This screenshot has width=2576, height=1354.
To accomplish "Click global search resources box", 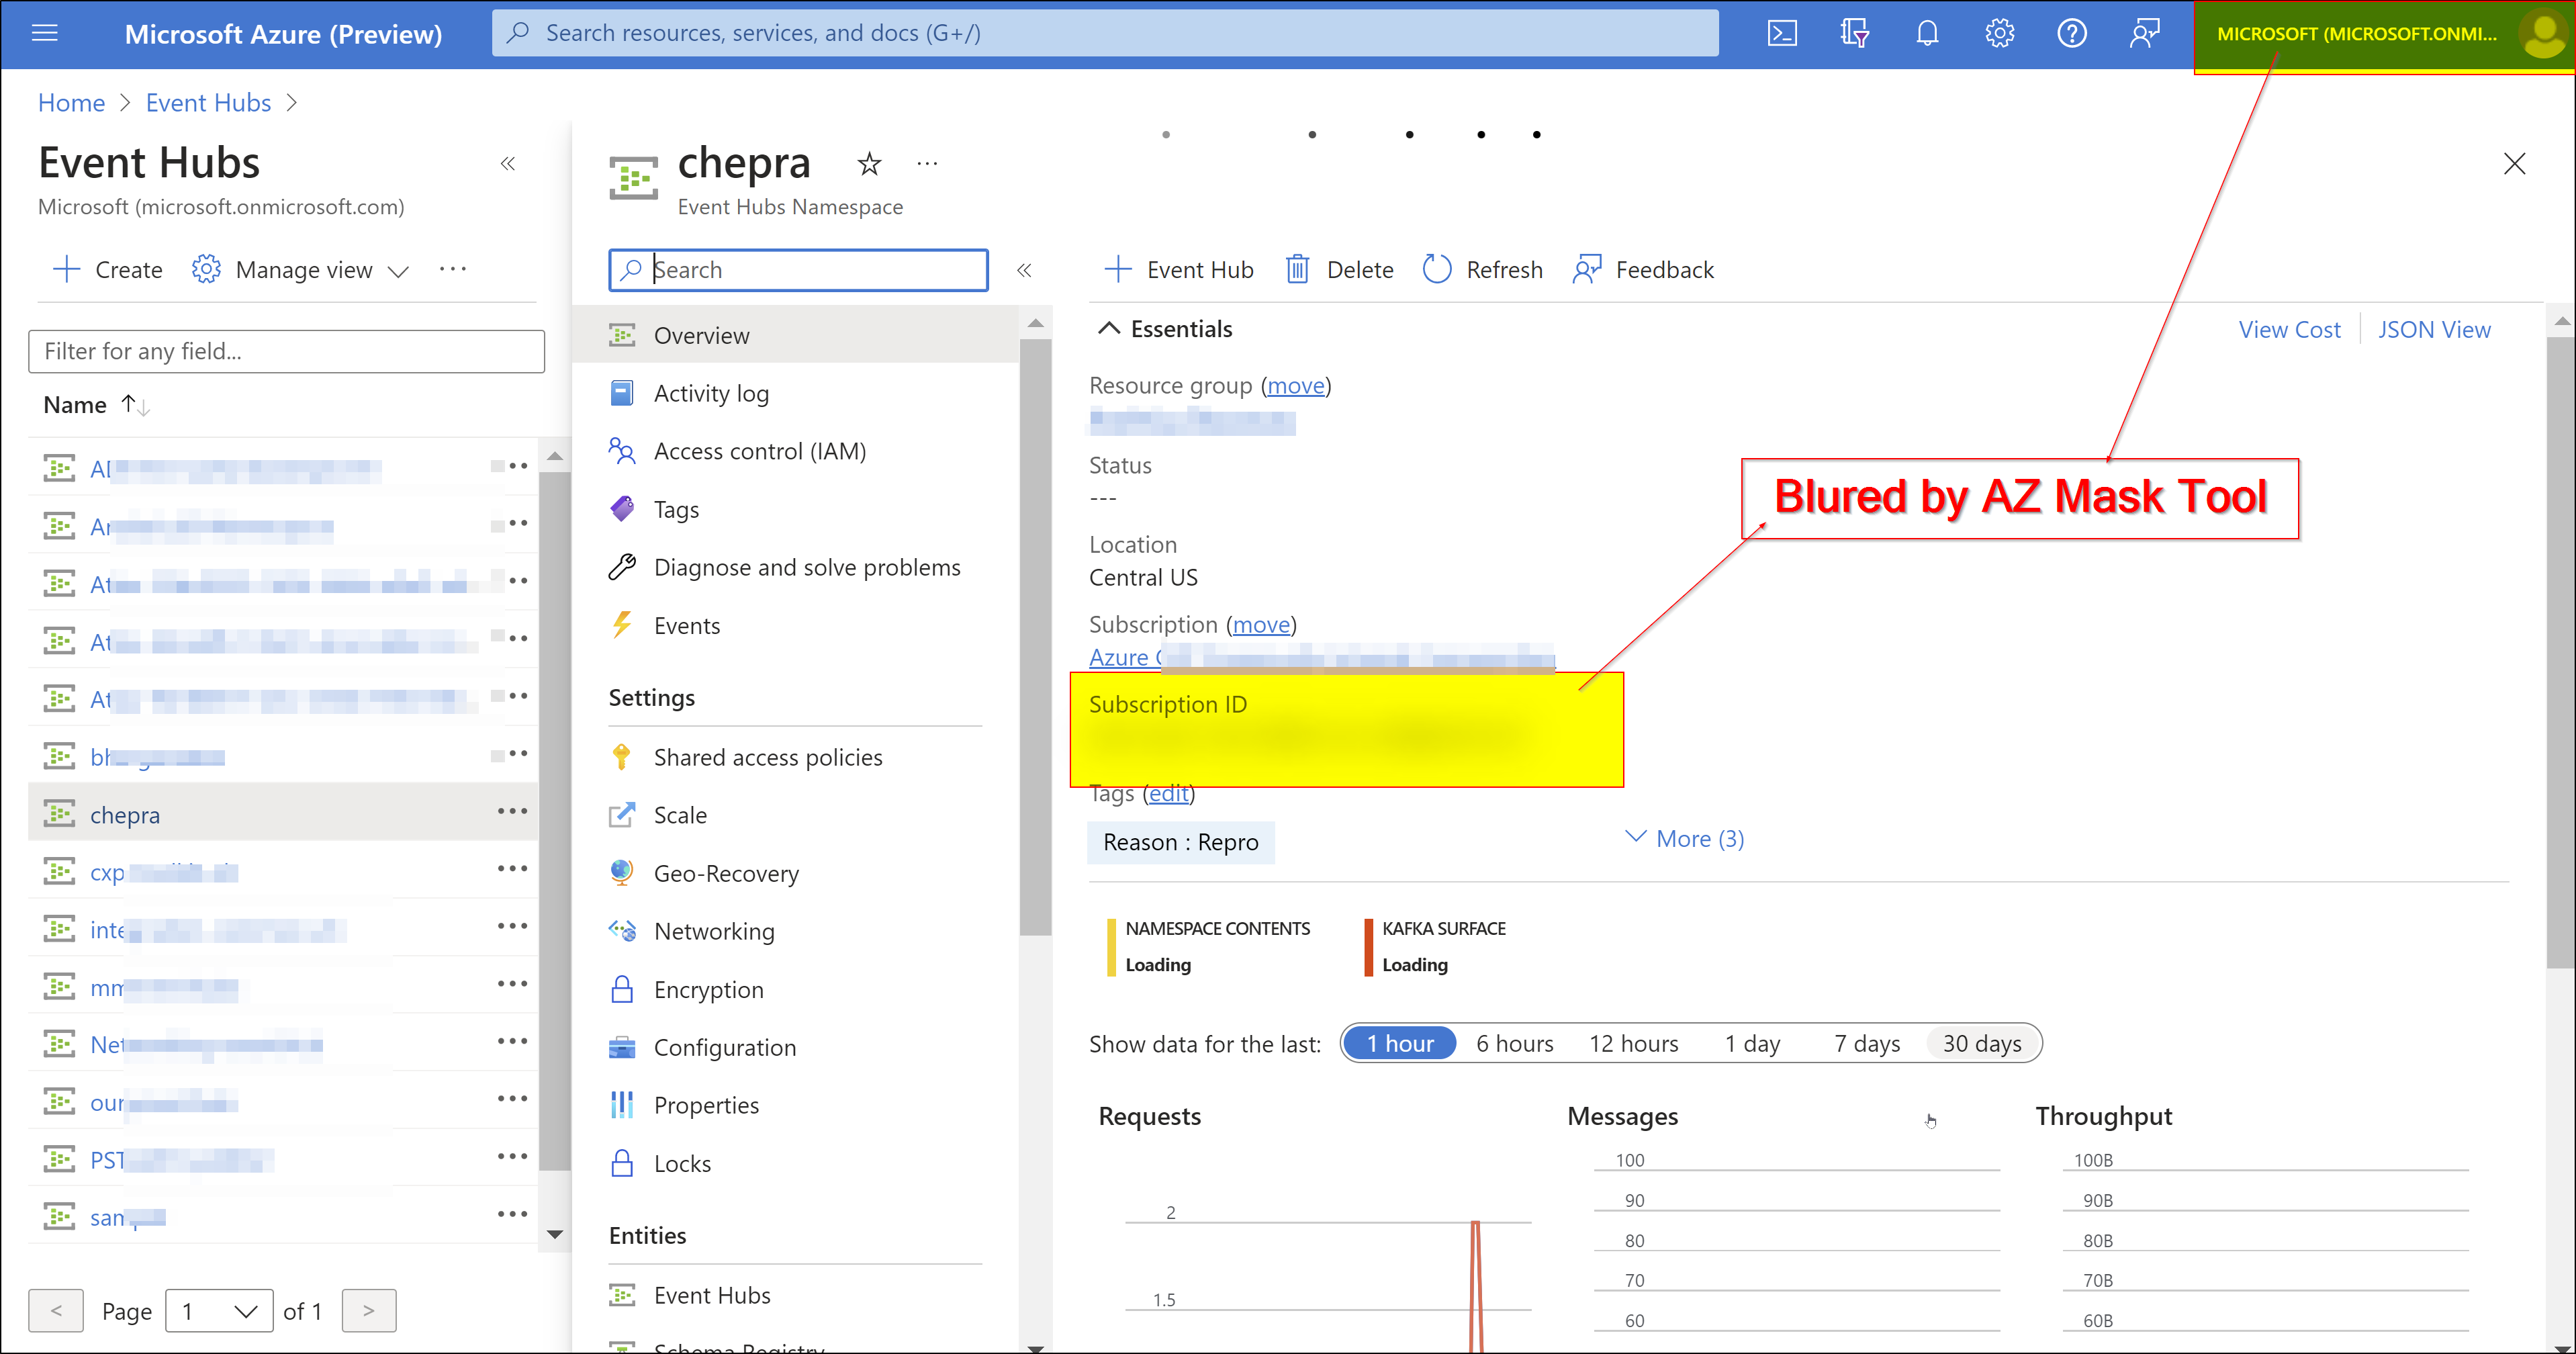I will [1104, 33].
